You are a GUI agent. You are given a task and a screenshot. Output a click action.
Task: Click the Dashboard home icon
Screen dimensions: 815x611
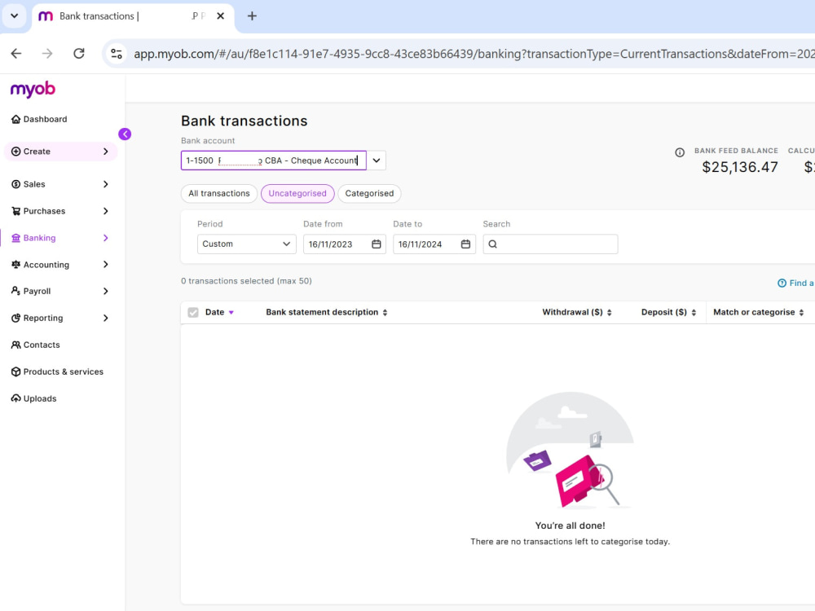point(16,119)
